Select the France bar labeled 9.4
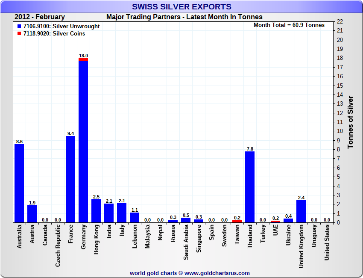The height and width of the screenshot is (278, 363). point(70,179)
